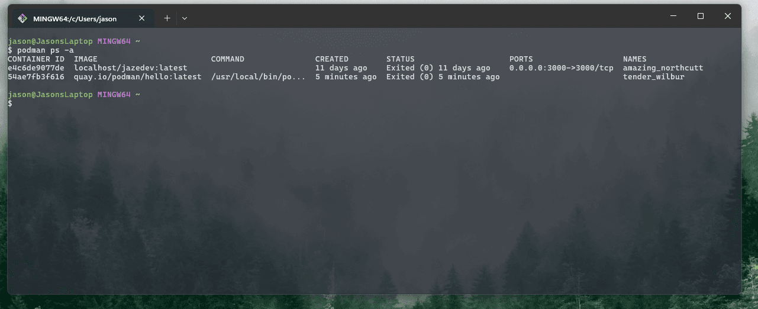The image size is (758, 309).
Task: Click 'Exited (0) 5 minutes ago' status
Action: point(443,77)
